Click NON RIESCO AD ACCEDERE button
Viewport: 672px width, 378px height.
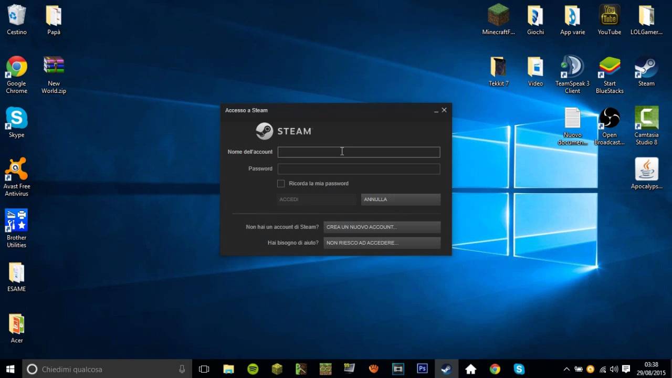382,243
